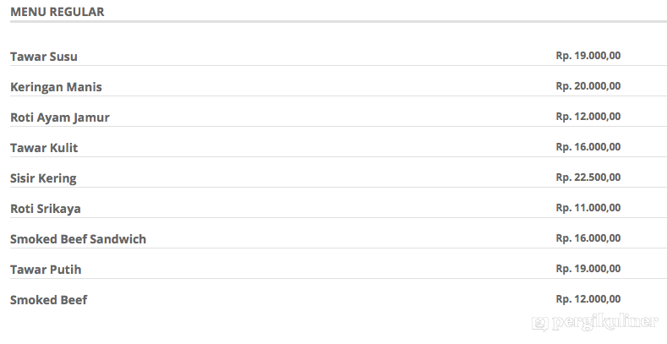The image size is (667, 344).
Task: Click the Roti Srikaya price Rp. 11.000,00
Action: [588, 208]
